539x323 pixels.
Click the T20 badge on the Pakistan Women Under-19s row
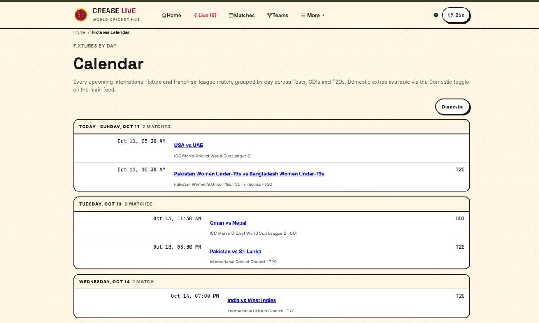click(460, 170)
